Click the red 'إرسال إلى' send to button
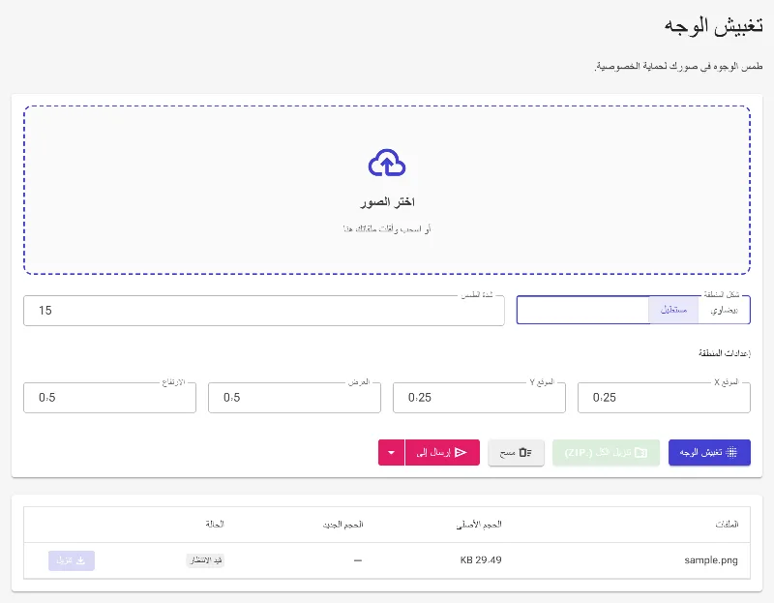 coord(442,452)
